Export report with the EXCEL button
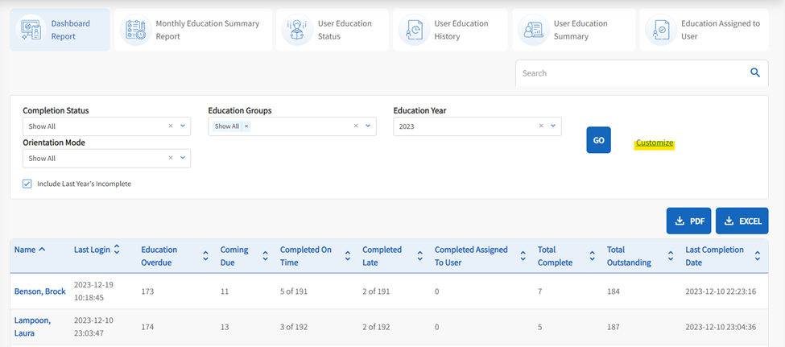Screen dimensions: 785x347 [x=742, y=221]
